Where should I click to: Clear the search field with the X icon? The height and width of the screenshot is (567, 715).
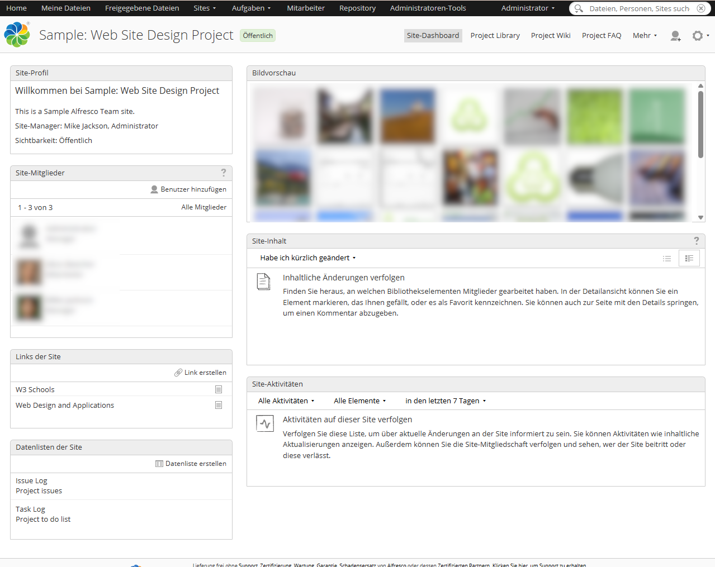pos(701,8)
